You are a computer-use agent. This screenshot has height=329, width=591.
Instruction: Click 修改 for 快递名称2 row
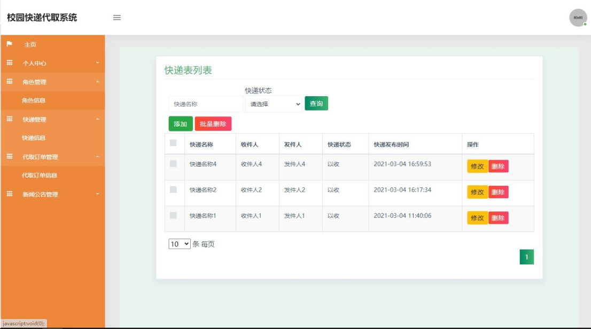(x=478, y=192)
